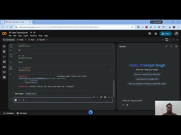Open the data table icon in sidebar
The height and width of the screenshot is (135, 181).
pos(4,77)
